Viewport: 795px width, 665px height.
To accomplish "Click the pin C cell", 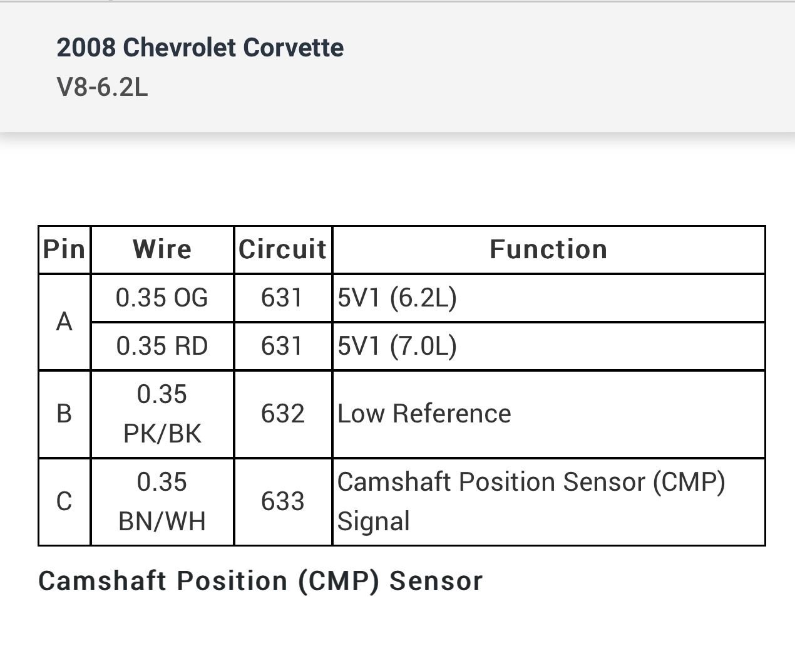I will (x=64, y=501).
